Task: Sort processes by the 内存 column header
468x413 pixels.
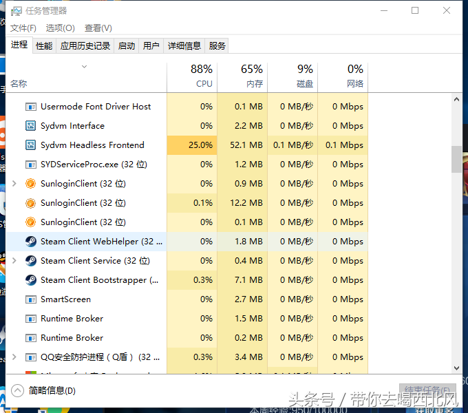Action: (242, 77)
